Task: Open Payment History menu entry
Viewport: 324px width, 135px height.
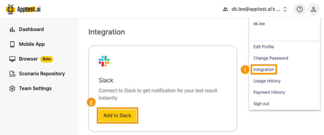Action: (269, 92)
